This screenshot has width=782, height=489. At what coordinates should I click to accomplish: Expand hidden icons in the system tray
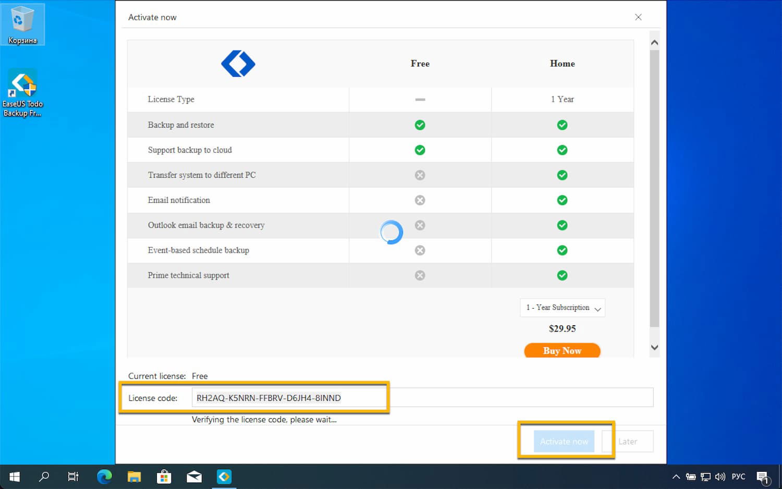click(676, 476)
